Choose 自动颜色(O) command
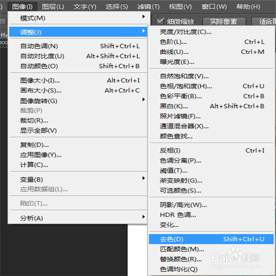This screenshot has width=276, height=276. pyautogui.click(x=78, y=66)
